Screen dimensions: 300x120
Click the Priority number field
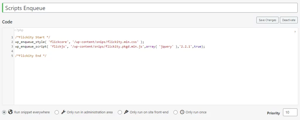tap(290, 112)
